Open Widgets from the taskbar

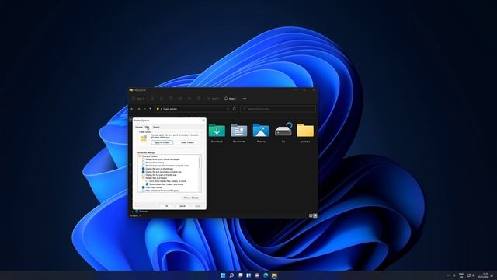coord(248,275)
